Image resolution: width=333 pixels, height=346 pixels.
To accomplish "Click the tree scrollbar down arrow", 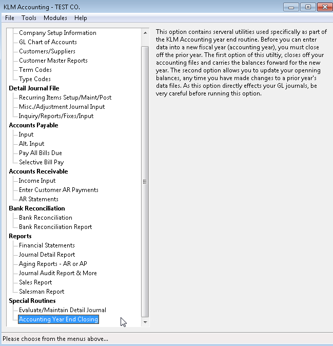I will pyautogui.click(x=145, y=322).
